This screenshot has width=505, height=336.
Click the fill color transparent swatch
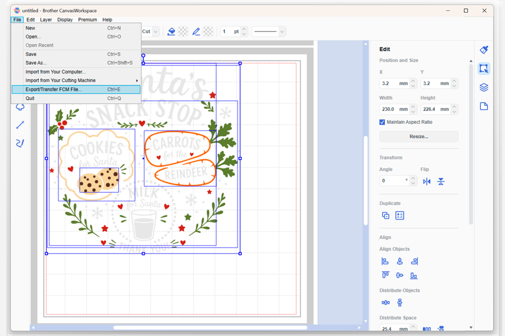point(183,31)
